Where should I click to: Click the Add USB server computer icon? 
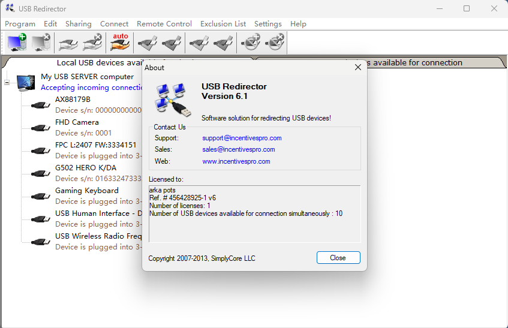point(17,43)
